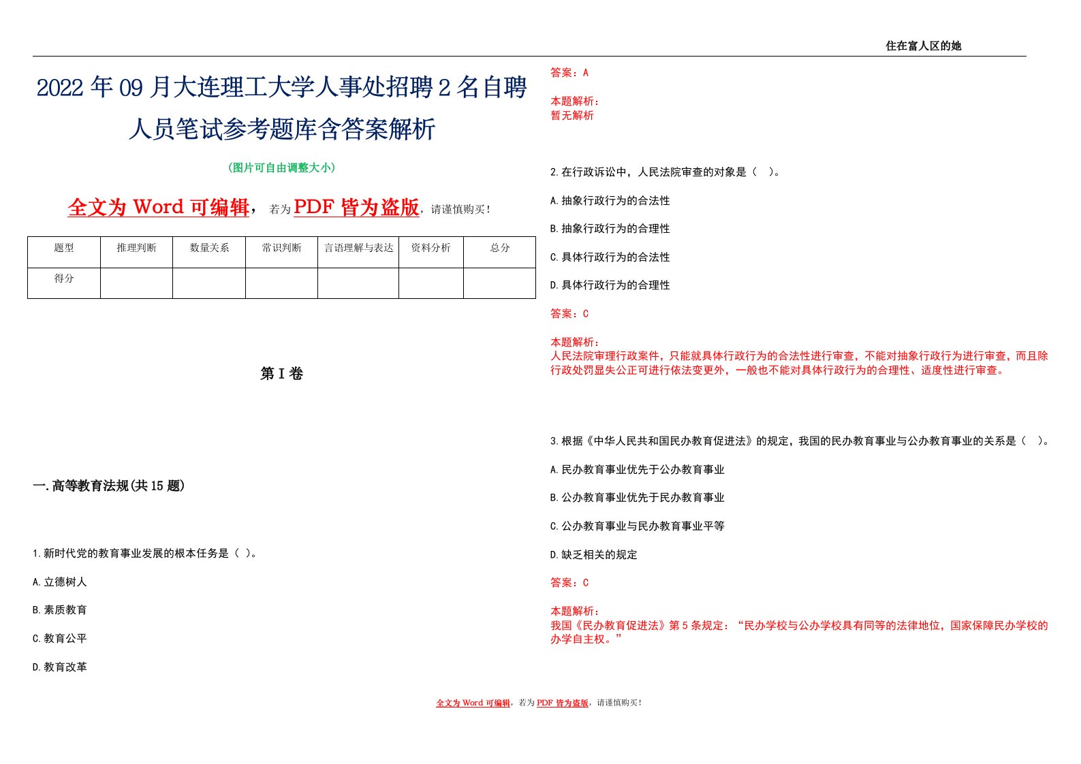Choose option B.公办教育事业优先于民办教育事业
Screen dimensions: 1081x764
(638, 498)
